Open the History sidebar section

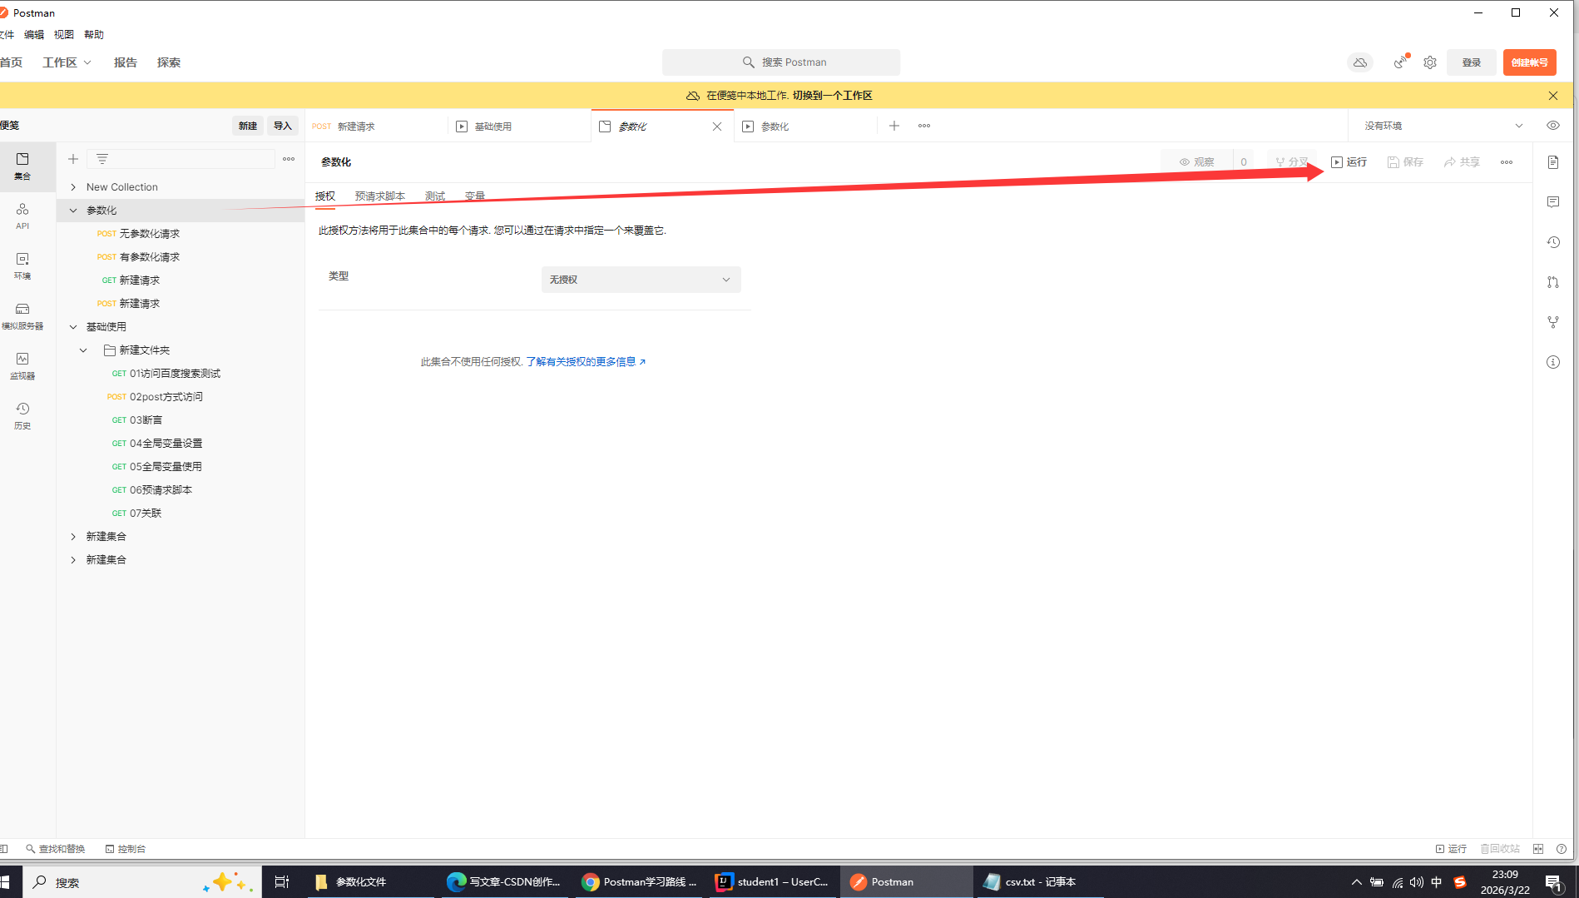22,416
